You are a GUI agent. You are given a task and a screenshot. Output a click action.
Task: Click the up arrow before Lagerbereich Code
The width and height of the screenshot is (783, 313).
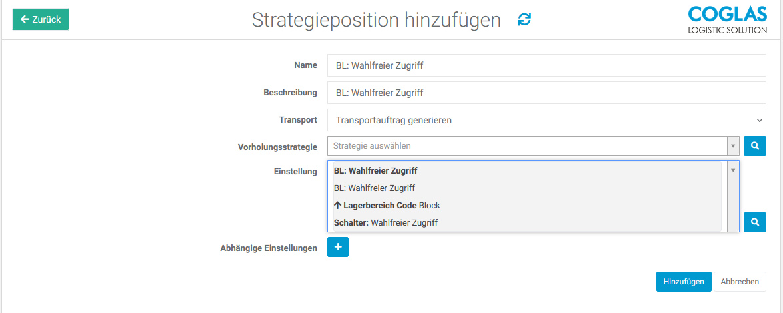click(x=337, y=206)
